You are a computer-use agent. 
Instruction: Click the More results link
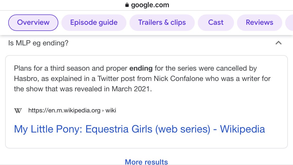(146, 162)
